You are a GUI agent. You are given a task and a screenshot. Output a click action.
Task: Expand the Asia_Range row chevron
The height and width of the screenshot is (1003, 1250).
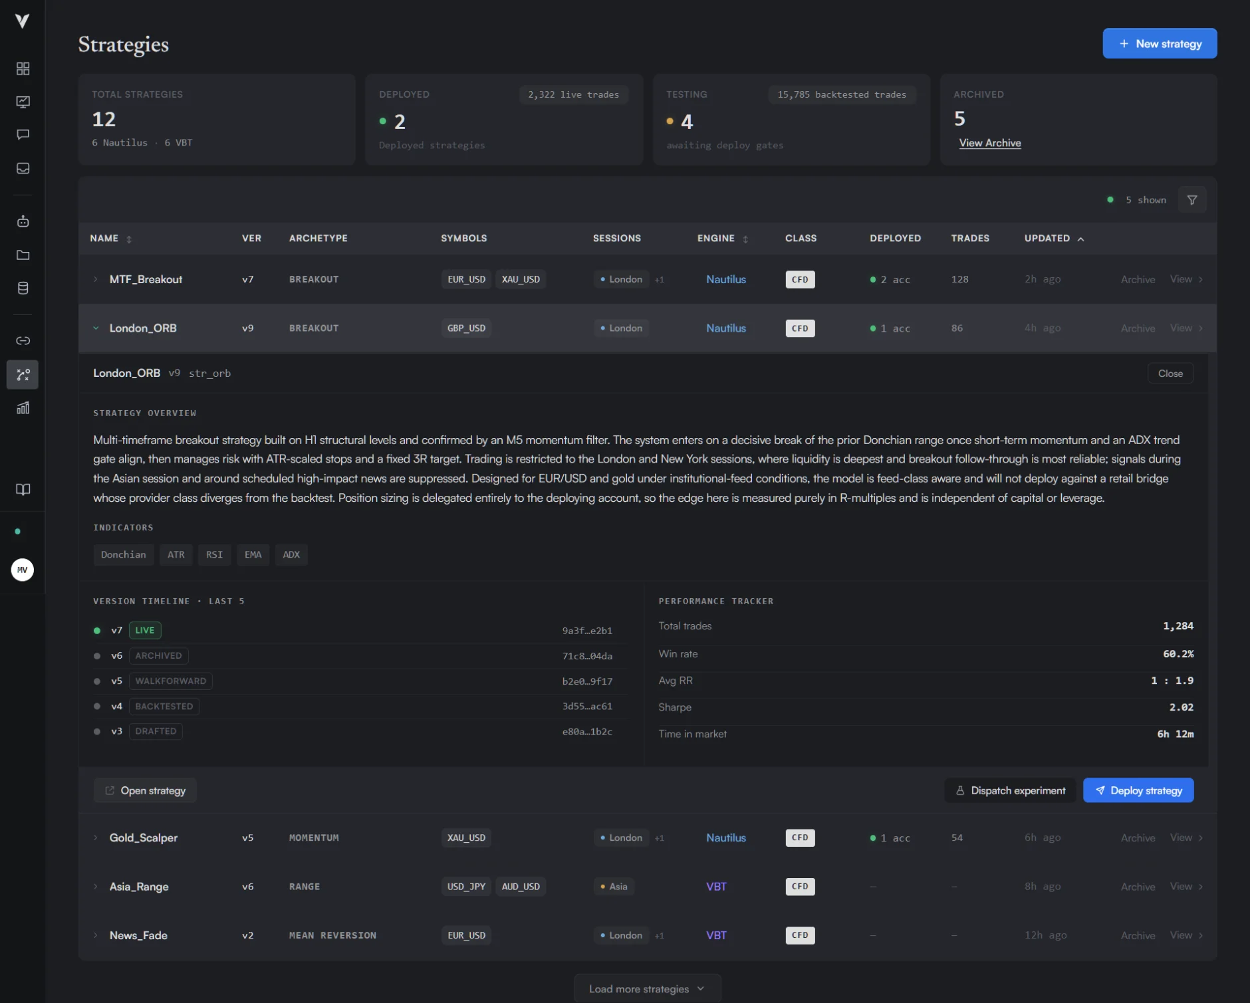click(x=96, y=886)
